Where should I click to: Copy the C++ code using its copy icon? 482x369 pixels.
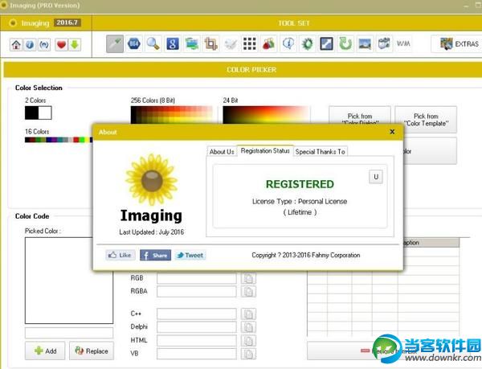coord(248,314)
